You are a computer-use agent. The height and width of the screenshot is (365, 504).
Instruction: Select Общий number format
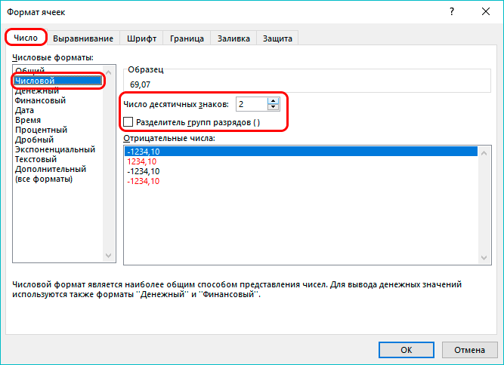tap(30, 70)
